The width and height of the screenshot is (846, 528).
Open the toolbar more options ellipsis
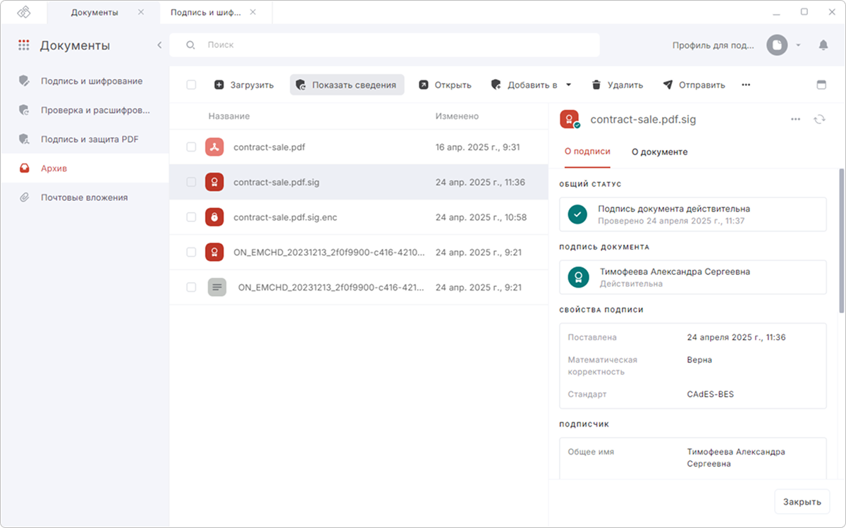coord(746,85)
